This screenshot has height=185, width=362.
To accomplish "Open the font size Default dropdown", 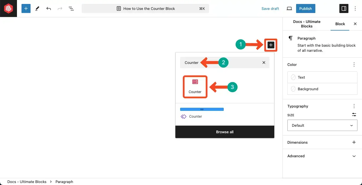I will [322, 125].
